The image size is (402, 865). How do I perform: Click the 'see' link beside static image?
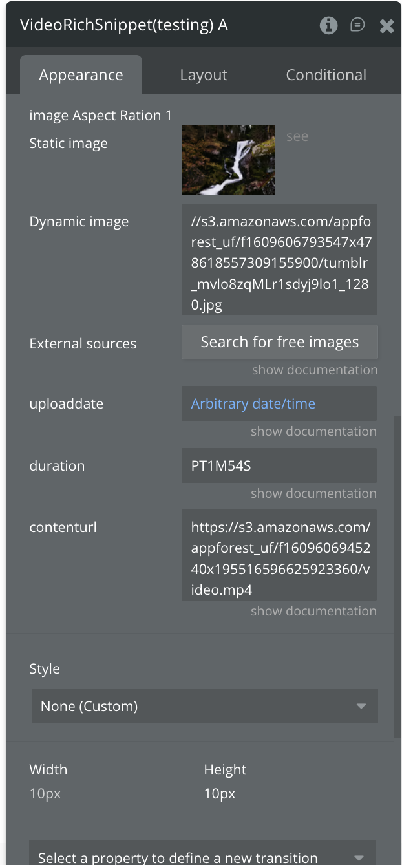297,136
